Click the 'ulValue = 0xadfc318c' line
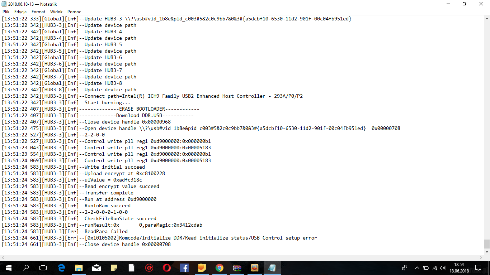This screenshot has height=275, width=490. (72, 180)
